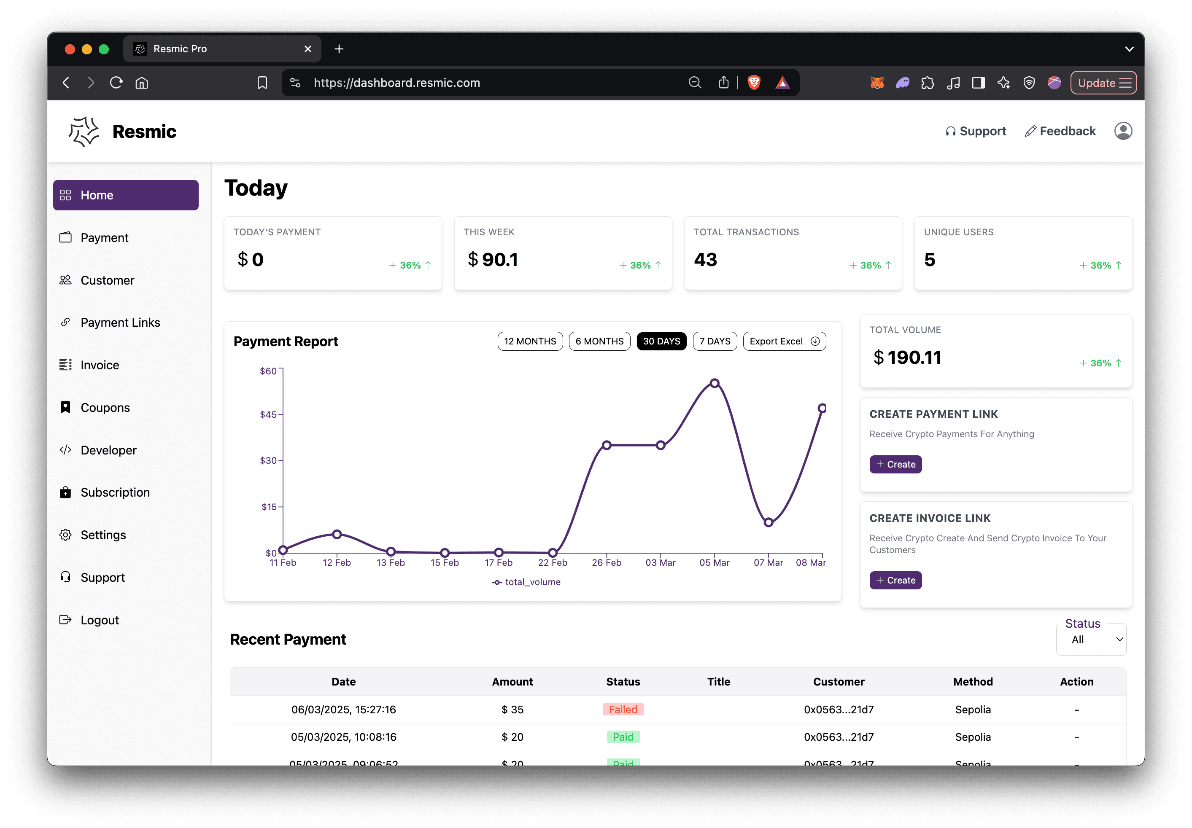Select the 7 DAYS range

pyautogui.click(x=715, y=341)
